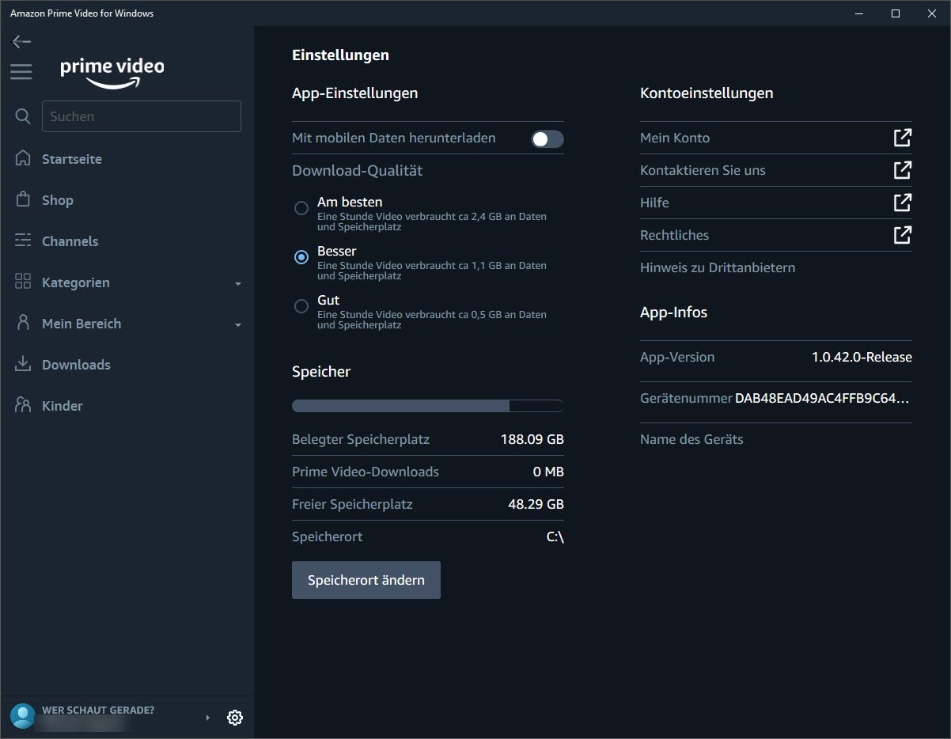This screenshot has width=951, height=739.
Task: Click the profile avatar icon
Action: pyautogui.click(x=23, y=716)
